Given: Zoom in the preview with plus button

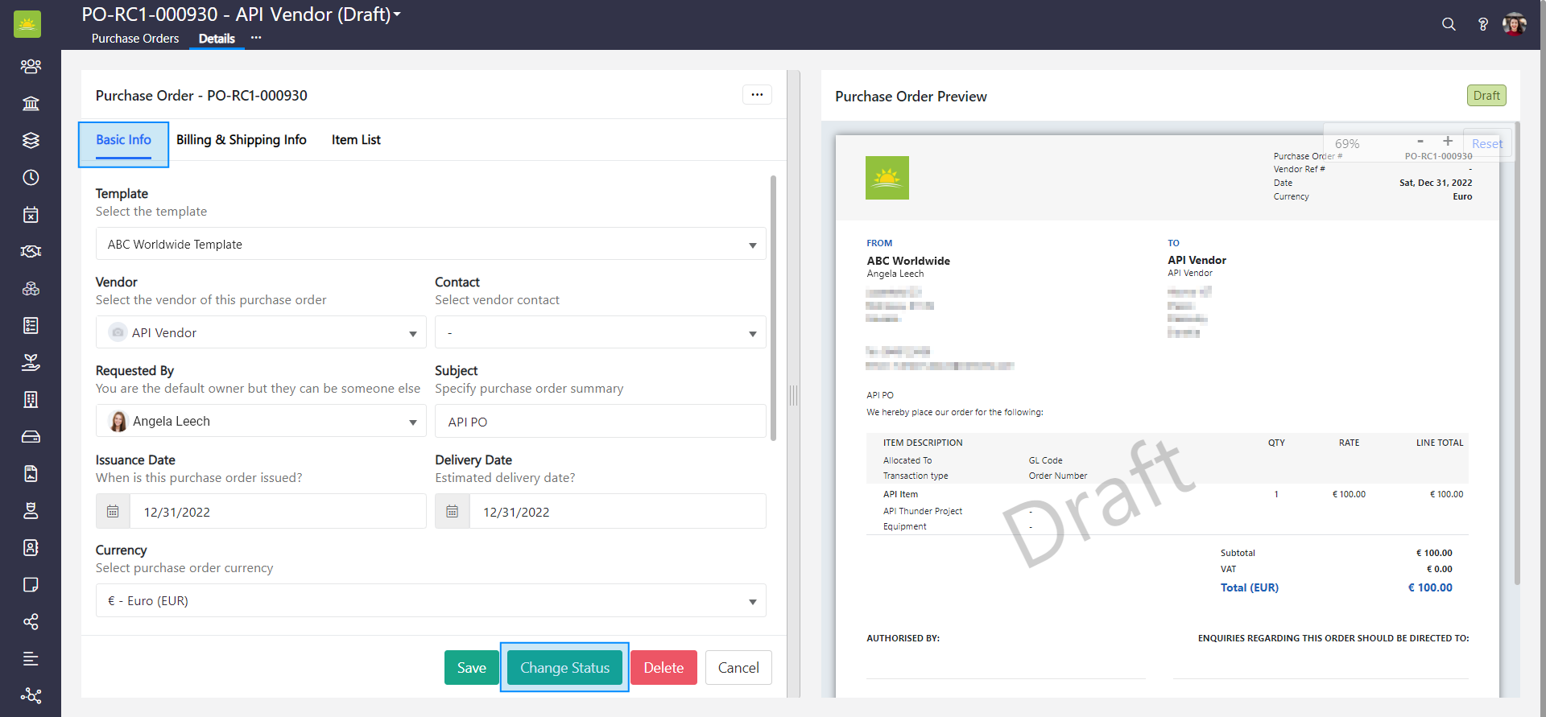Looking at the screenshot, I should click(x=1448, y=142).
